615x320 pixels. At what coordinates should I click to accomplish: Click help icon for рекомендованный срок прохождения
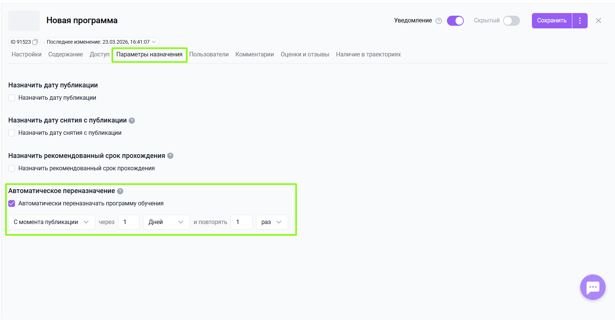(170, 156)
